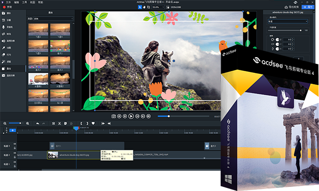The width and height of the screenshot is (319, 191).
Task: Select the hand pan tool
Action: click(x=144, y=7)
